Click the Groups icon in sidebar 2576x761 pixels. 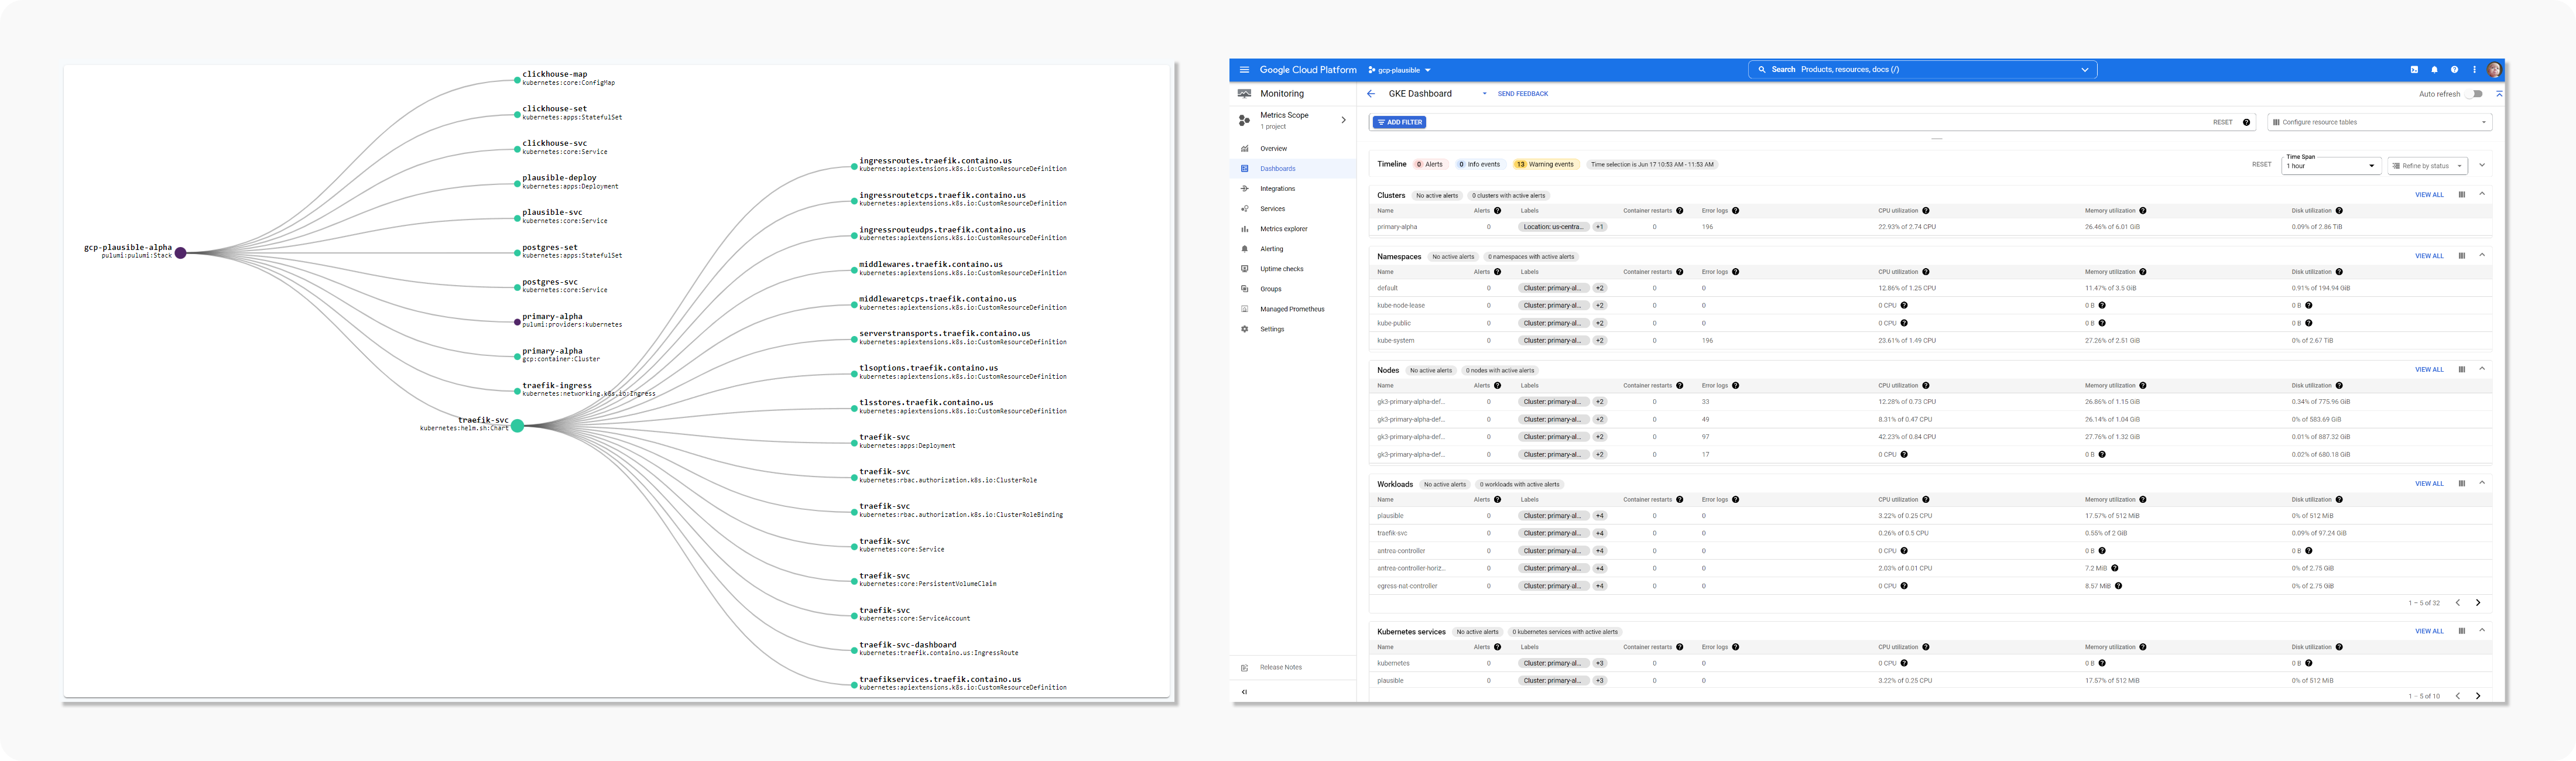pos(1244,289)
